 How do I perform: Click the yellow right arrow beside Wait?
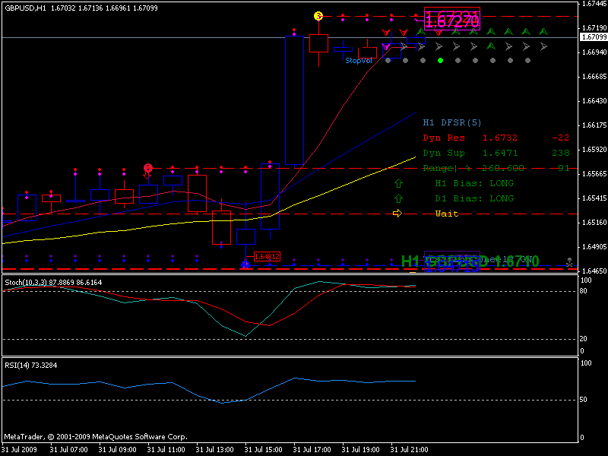coord(397,214)
